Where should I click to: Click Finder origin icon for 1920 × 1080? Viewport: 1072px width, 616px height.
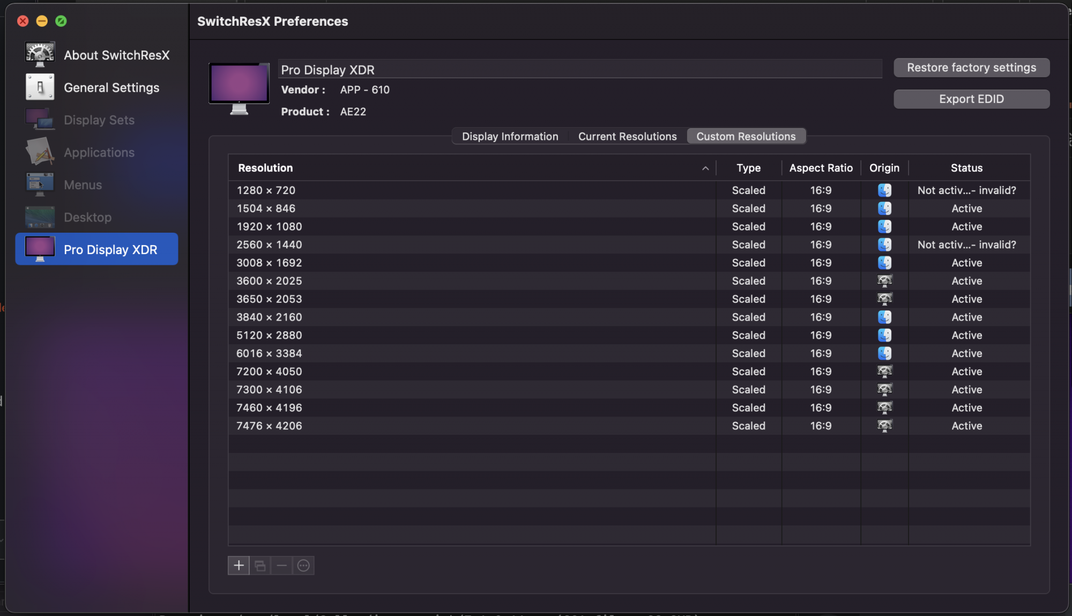[x=884, y=226]
